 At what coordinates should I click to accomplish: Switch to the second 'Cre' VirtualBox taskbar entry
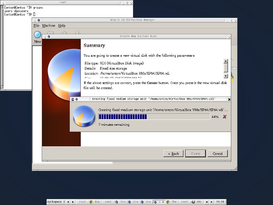[146, 202]
